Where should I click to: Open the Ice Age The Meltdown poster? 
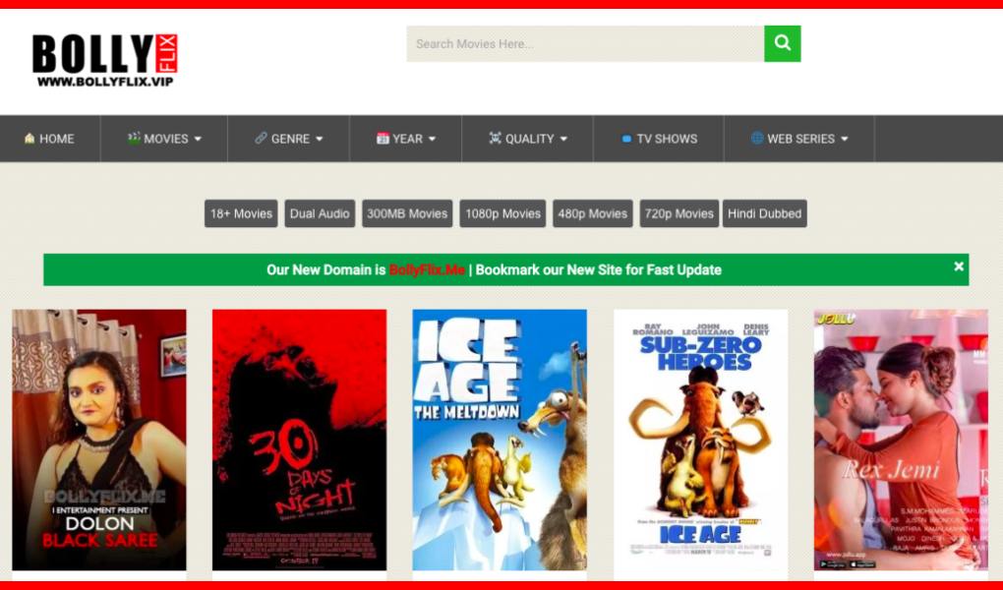point(500,440)
